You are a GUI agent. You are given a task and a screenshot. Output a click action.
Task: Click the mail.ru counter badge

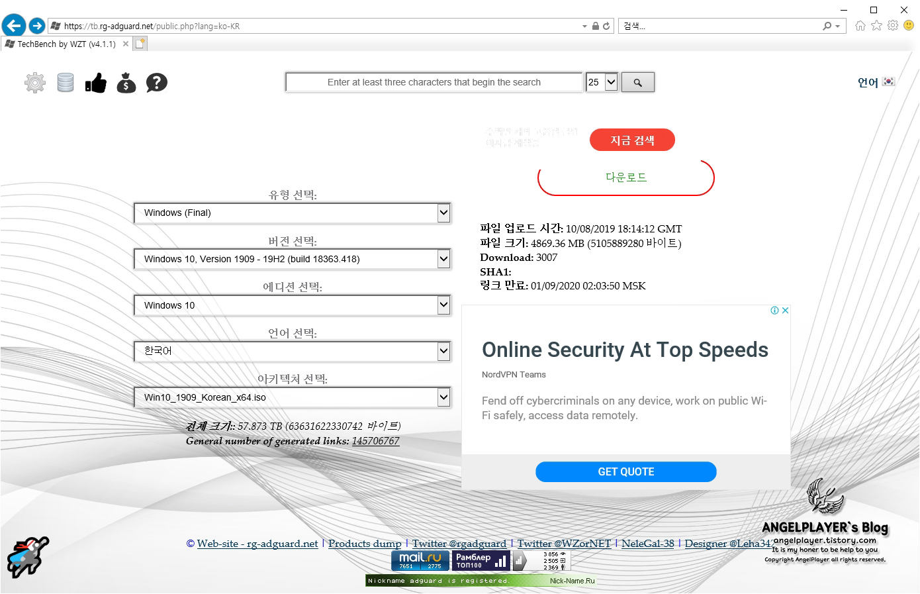point(420,560)
